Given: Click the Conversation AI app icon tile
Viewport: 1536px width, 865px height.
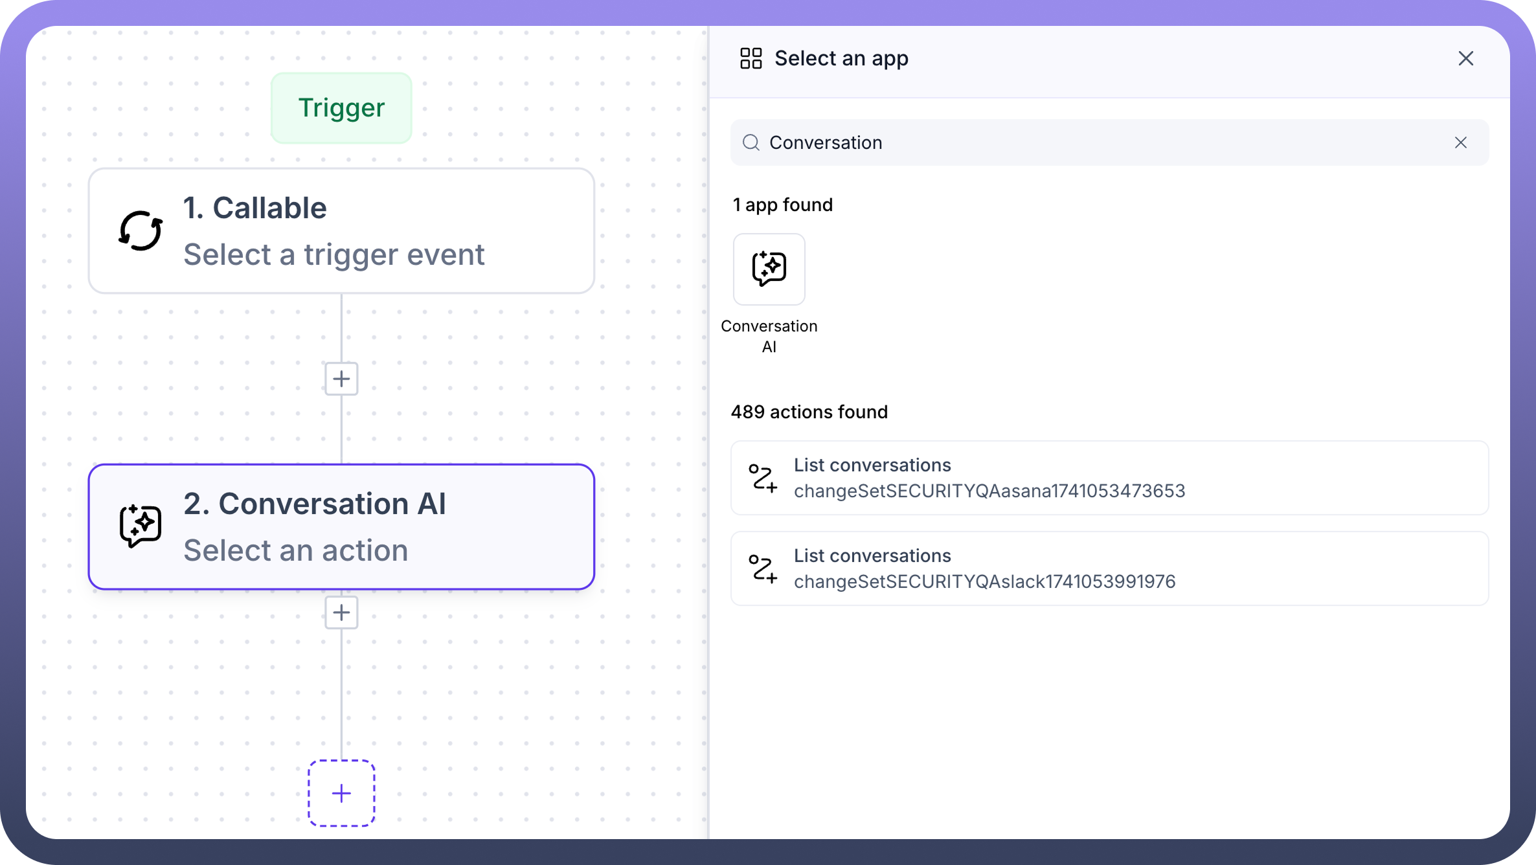Looking at the screenshot, I should 769,269.
